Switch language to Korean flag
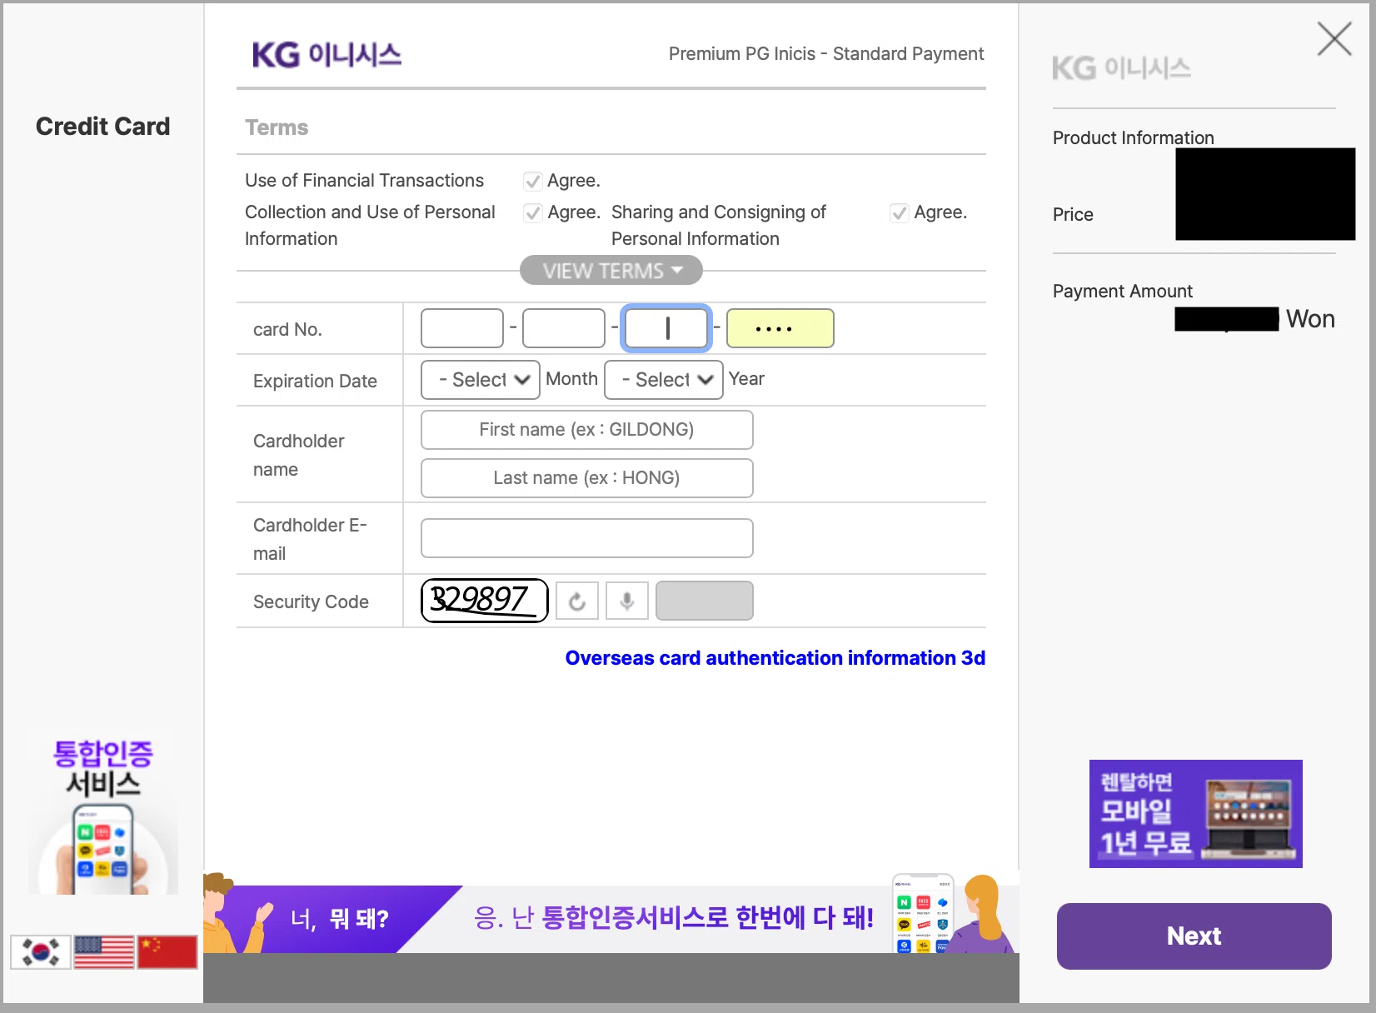Image resolution: width=1376 pixels, height=1013 pixels. tap(40, 951)
